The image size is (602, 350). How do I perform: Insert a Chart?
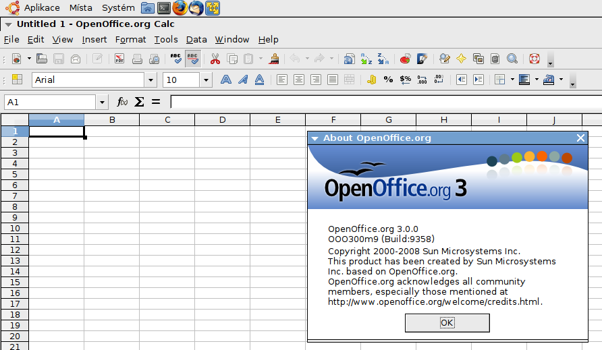(x=405, y=59)
